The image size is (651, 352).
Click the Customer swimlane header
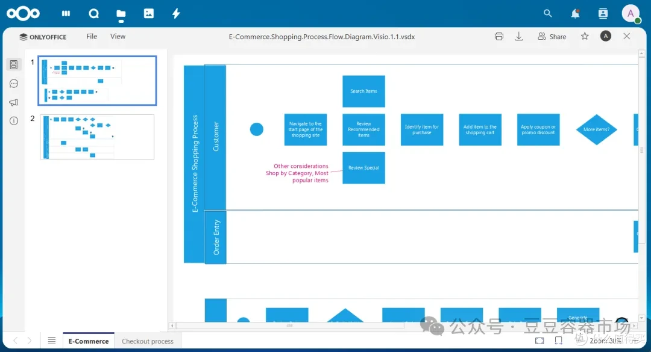coord(215,137)
